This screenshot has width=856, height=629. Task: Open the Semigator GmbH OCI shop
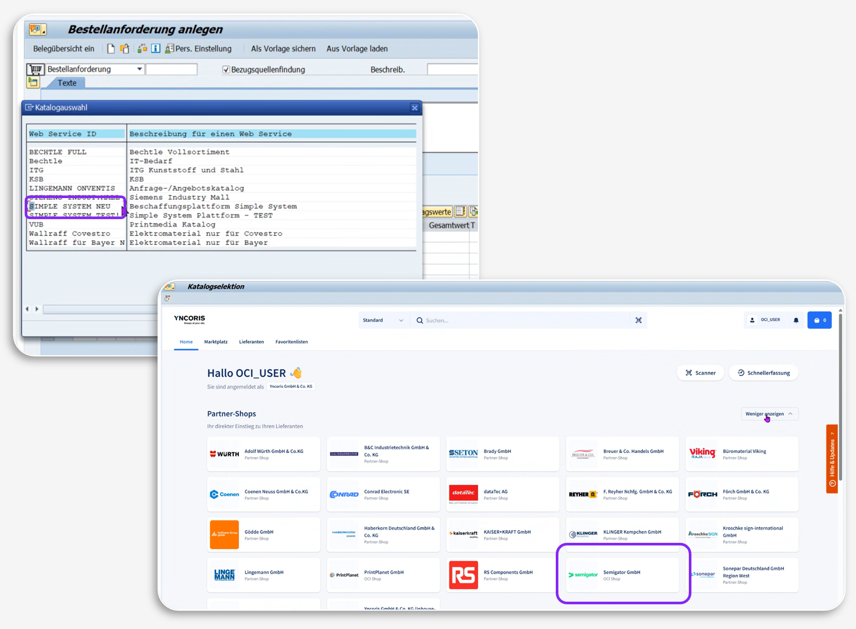tap(623, 575)
